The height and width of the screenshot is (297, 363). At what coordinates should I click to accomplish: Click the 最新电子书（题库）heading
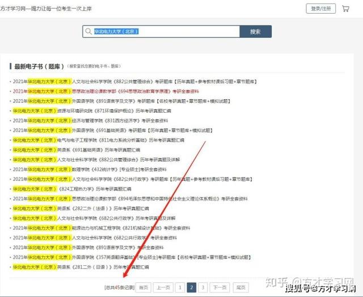39,66
